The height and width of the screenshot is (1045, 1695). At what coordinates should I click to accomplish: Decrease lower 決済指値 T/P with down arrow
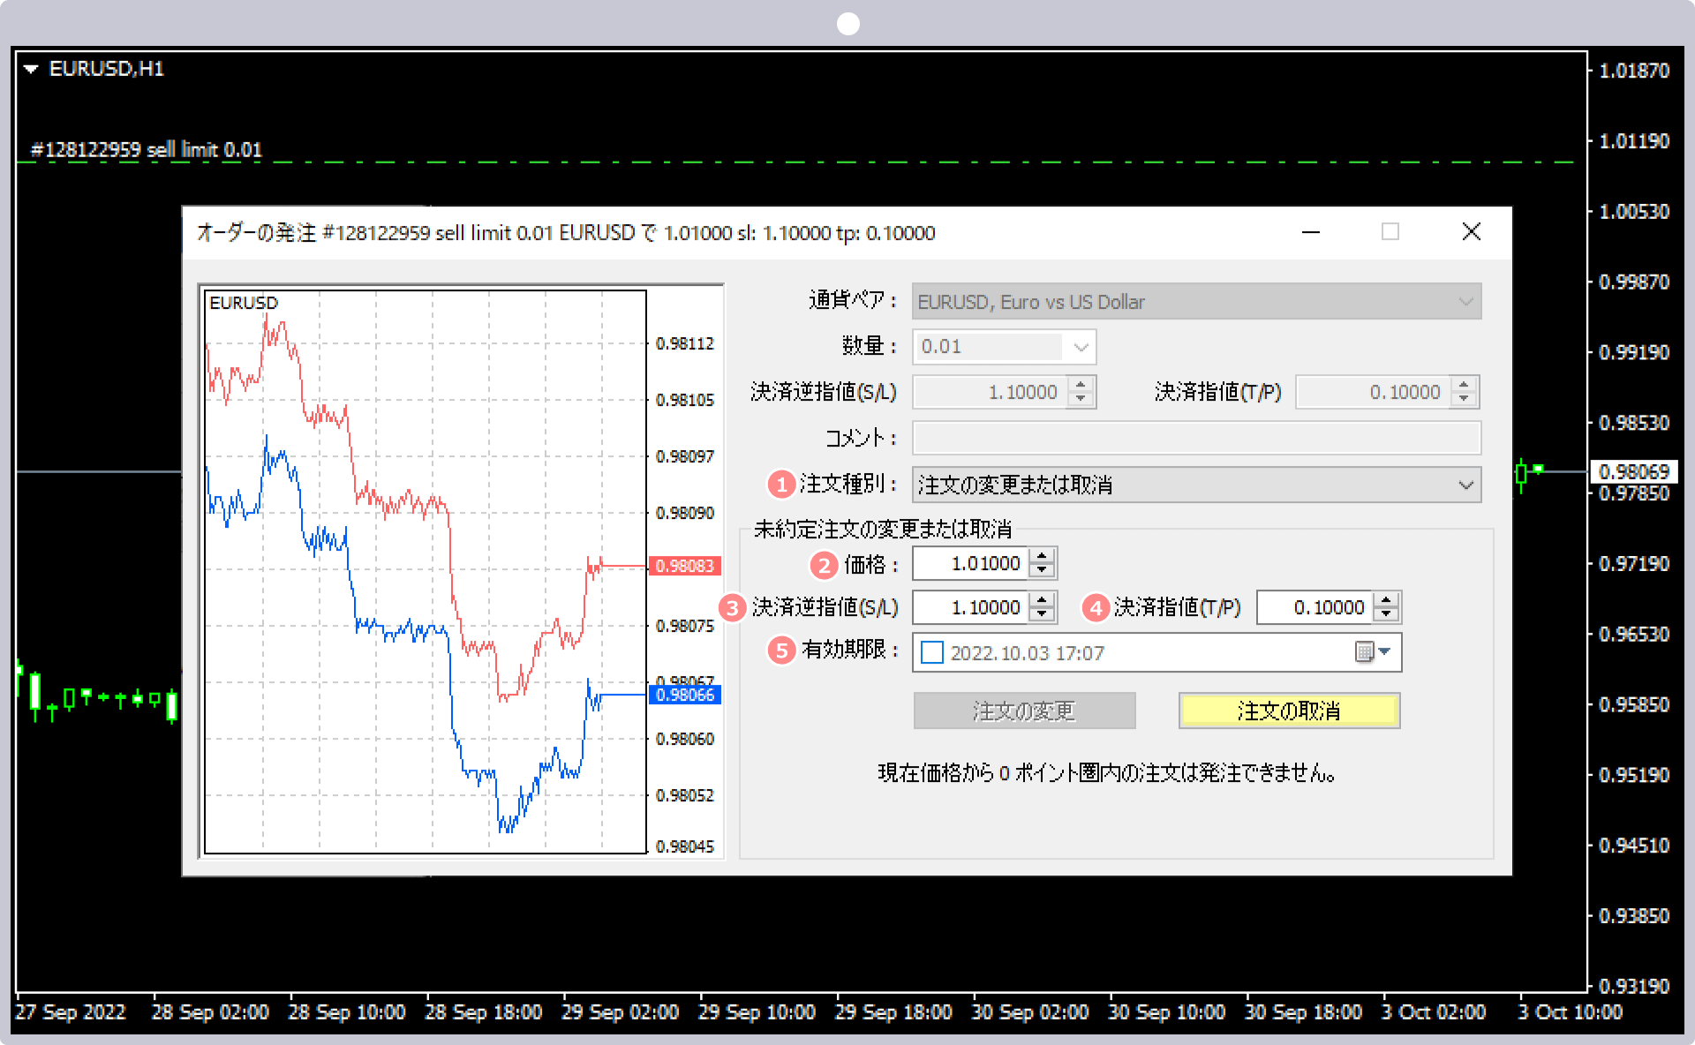coord(1387,614)
